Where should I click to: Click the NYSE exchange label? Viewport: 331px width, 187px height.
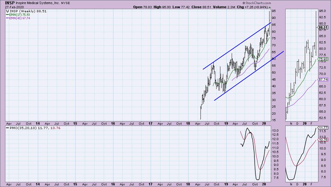[x=66, y=3]
